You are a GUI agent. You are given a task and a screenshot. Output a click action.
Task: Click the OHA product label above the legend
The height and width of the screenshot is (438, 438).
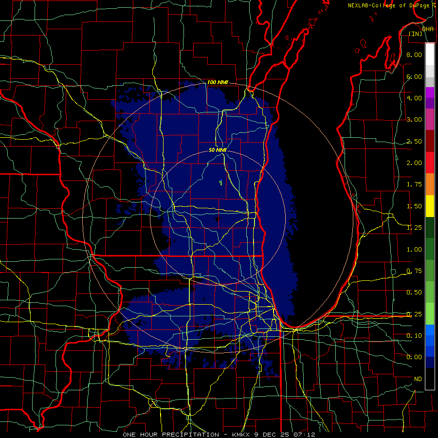point(428,29)
